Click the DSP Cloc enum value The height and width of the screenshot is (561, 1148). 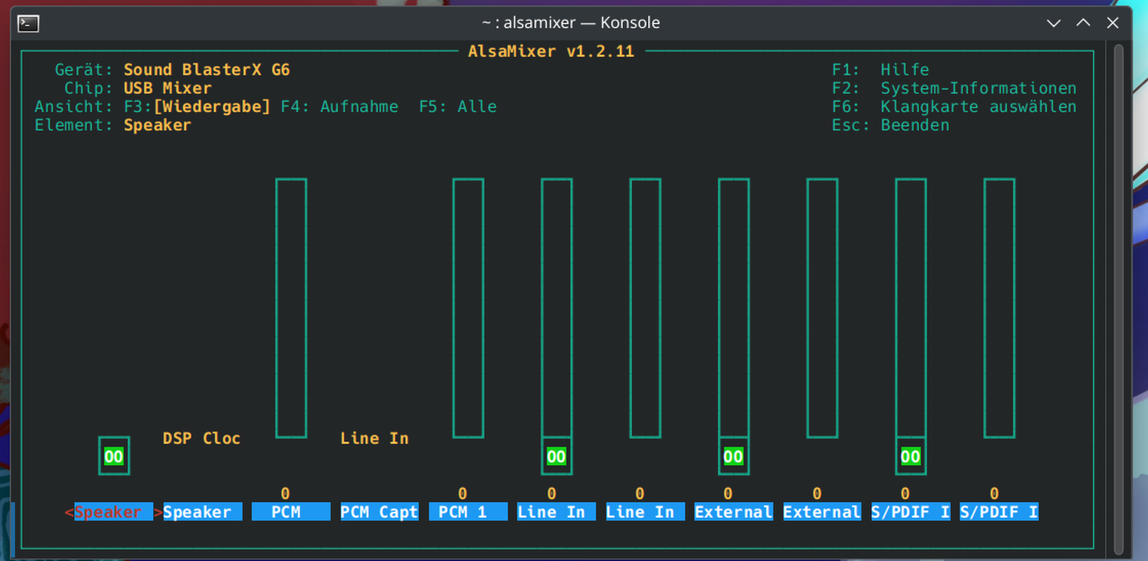click(202, 438)
